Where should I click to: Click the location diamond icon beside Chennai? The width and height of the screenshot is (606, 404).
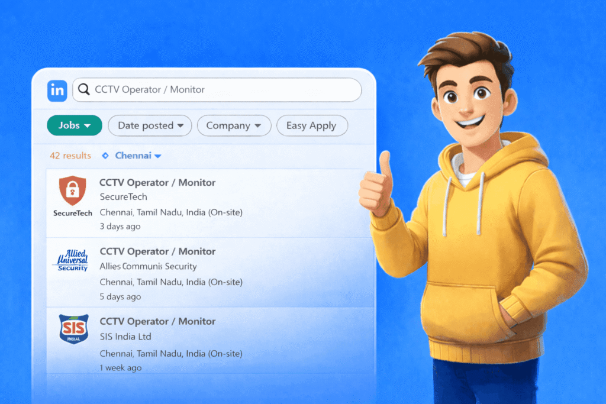click(x=105, y=156)
